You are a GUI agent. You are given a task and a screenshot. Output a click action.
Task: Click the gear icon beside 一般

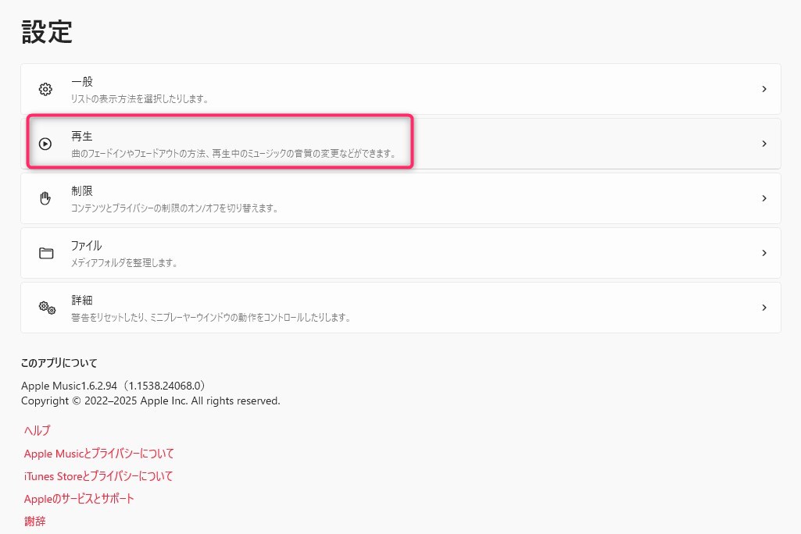tap(45, 89)
